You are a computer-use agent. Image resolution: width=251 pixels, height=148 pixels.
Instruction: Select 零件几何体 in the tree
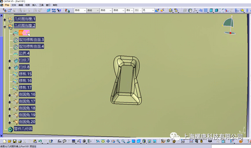point(23,129)
